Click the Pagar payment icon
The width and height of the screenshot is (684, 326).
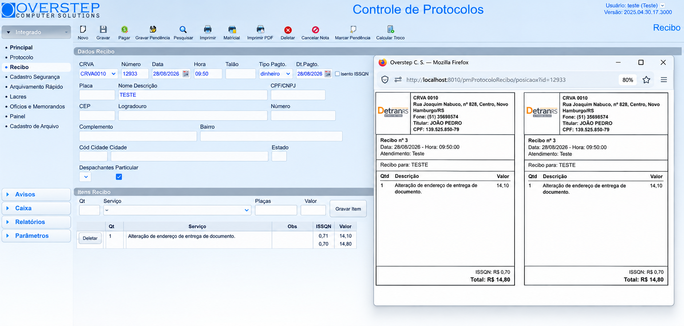click(x=124, y=29)
